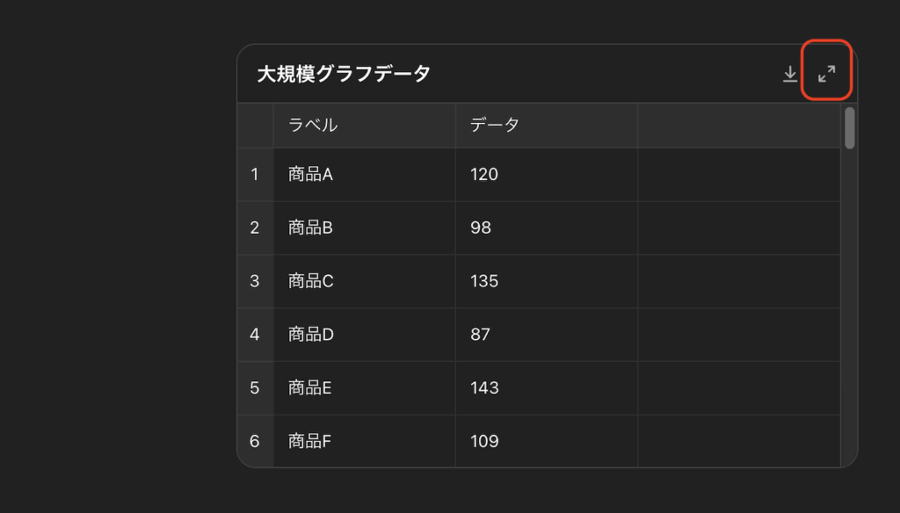
Task: Select row number 5 header
Action: tap(255, 388)
